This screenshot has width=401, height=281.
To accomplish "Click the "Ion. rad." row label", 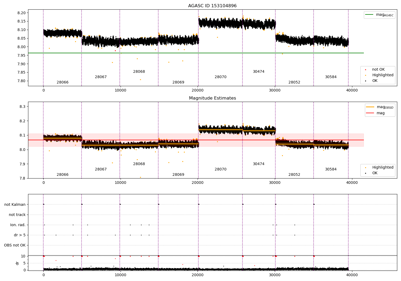I will 18,225.
